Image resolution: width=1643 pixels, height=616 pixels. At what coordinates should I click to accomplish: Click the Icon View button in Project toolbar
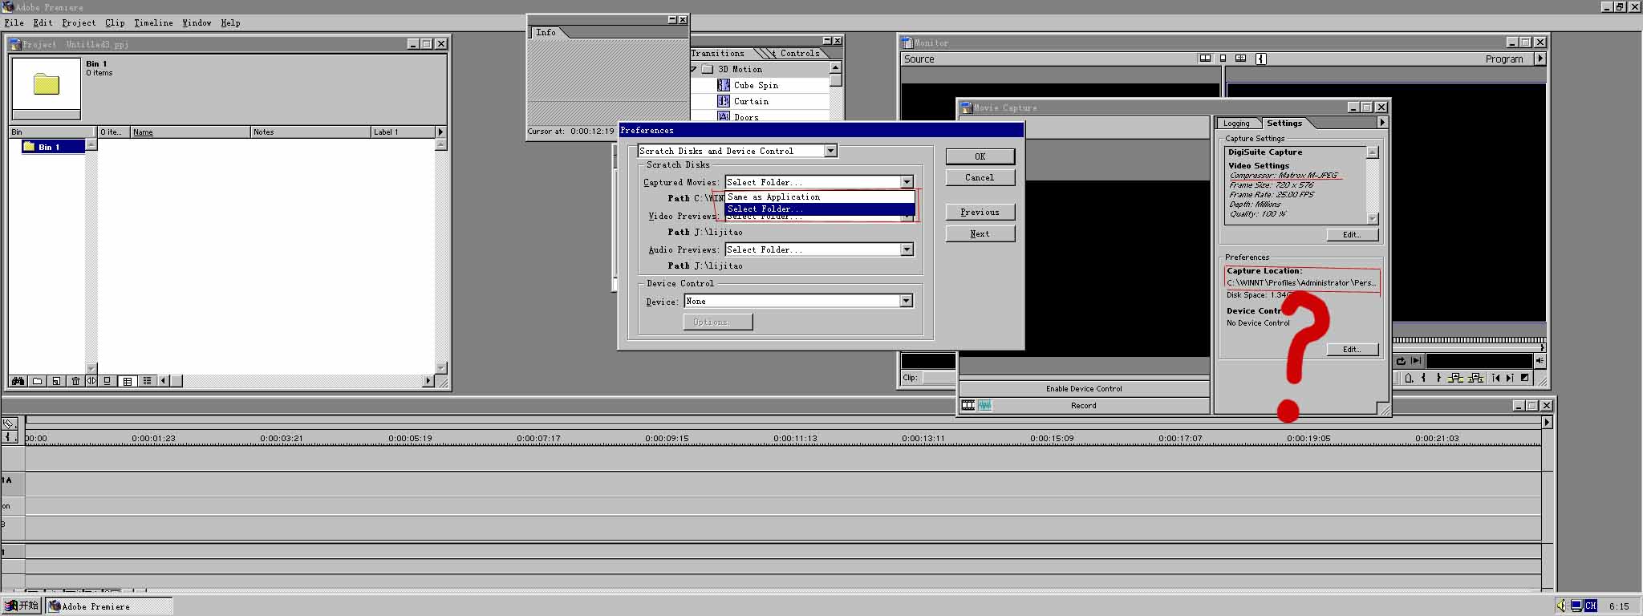coord(108,381)
